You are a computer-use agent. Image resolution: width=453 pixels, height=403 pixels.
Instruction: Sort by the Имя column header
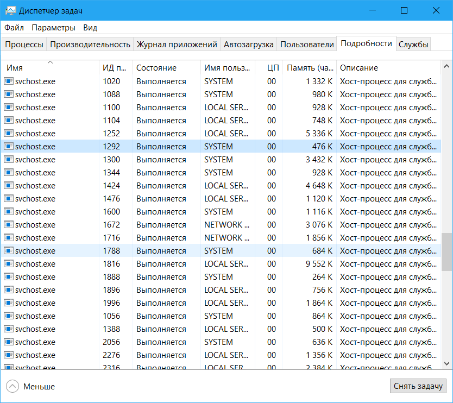pos(50,67)
